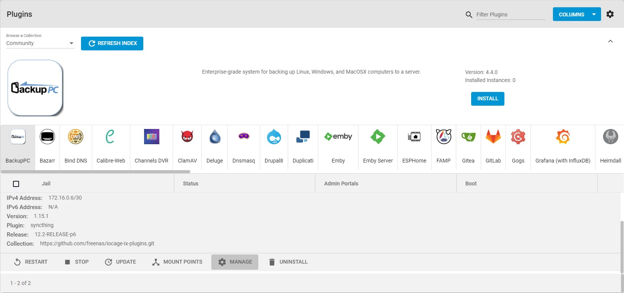The width and height of the screenshot is (624, 293).
Task: Click the REFRESH INDEX button
Action: 112,43
